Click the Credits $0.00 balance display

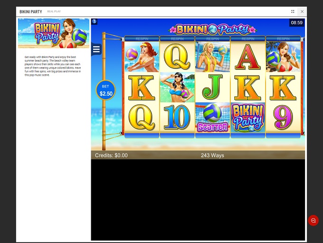point(111,156)
